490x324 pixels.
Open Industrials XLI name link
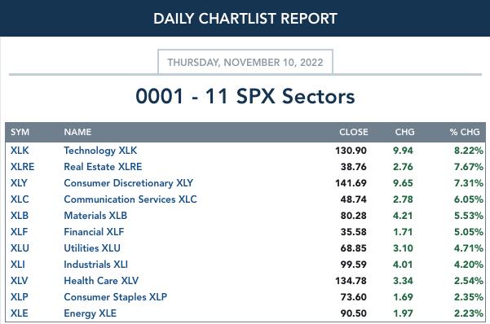(95, 264)
